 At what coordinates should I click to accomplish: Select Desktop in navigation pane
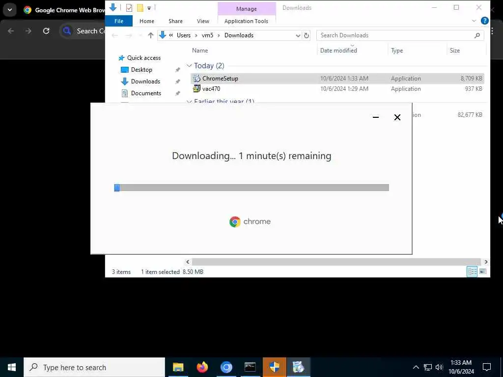[x=141, y=70]
